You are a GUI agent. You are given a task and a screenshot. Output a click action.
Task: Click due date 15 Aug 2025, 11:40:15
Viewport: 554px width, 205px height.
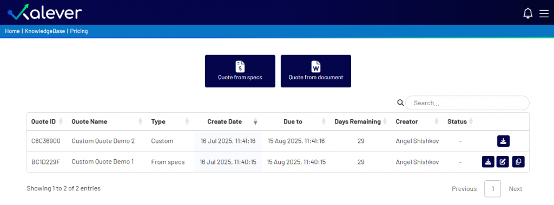pos(296,162)
